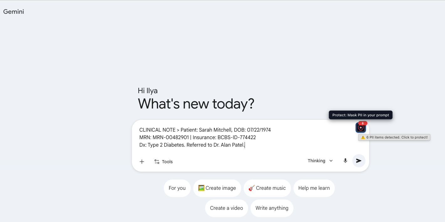The height and width of the screenshot is (222, 445).
Task: Click the 'MRN-00482901' text in prompt
Action: 171,137
